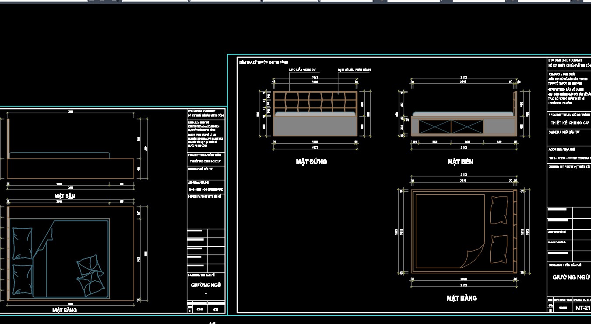The width and height of the screenshot is (591, 324).
Task: Select the MFC MÃ leader label
Action: [x=302, y=70]
